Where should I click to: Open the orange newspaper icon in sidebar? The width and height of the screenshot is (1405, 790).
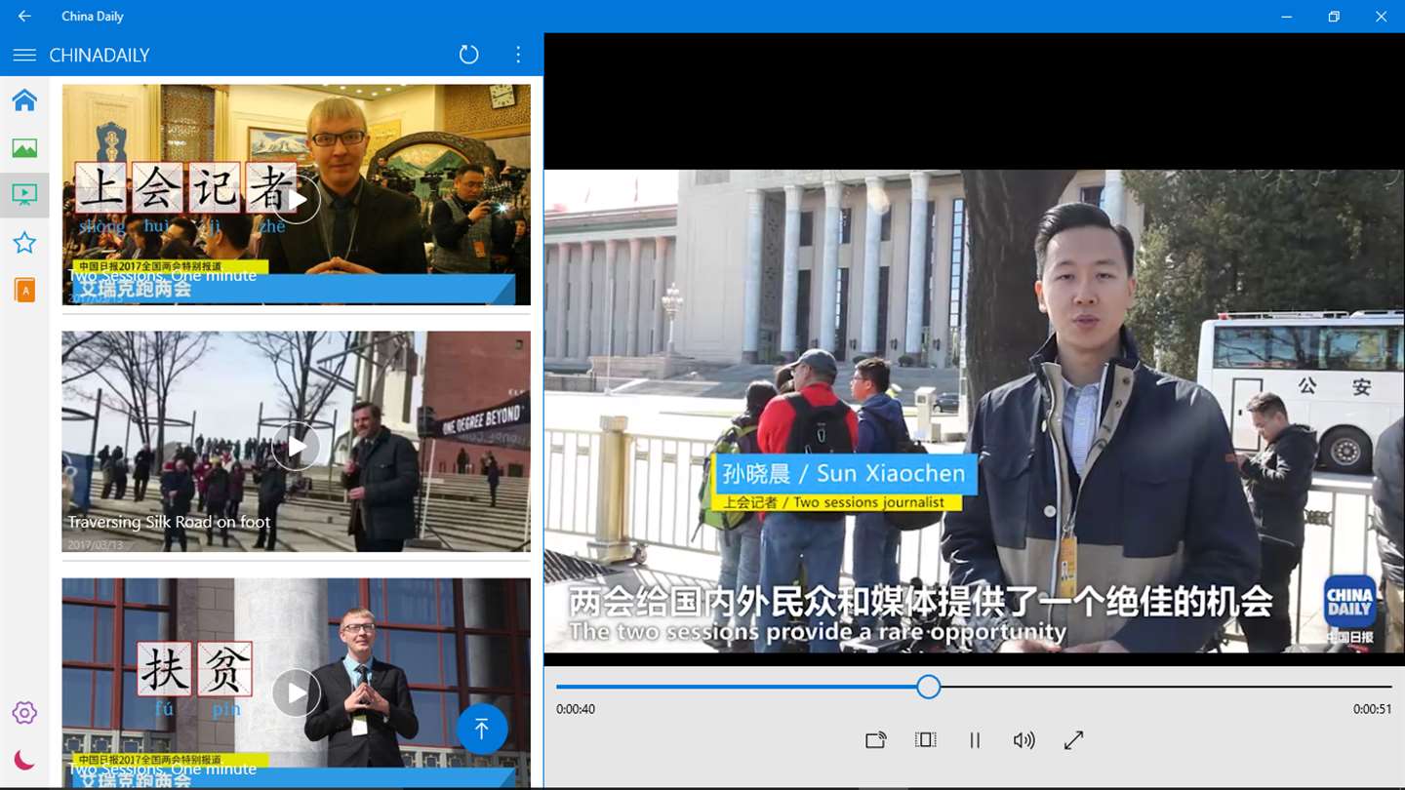pyautogui.click(x=24, y=290)
